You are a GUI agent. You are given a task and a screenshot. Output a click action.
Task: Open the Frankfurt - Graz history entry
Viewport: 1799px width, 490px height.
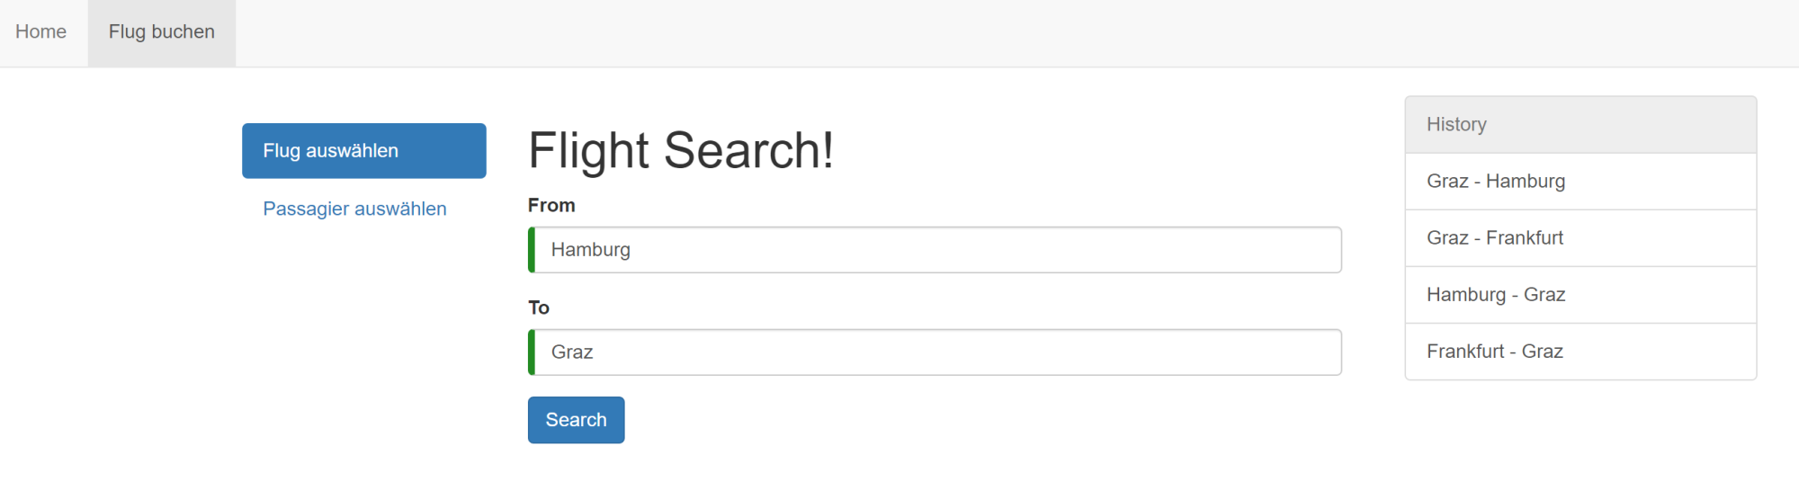click(x=1495, y=352)
